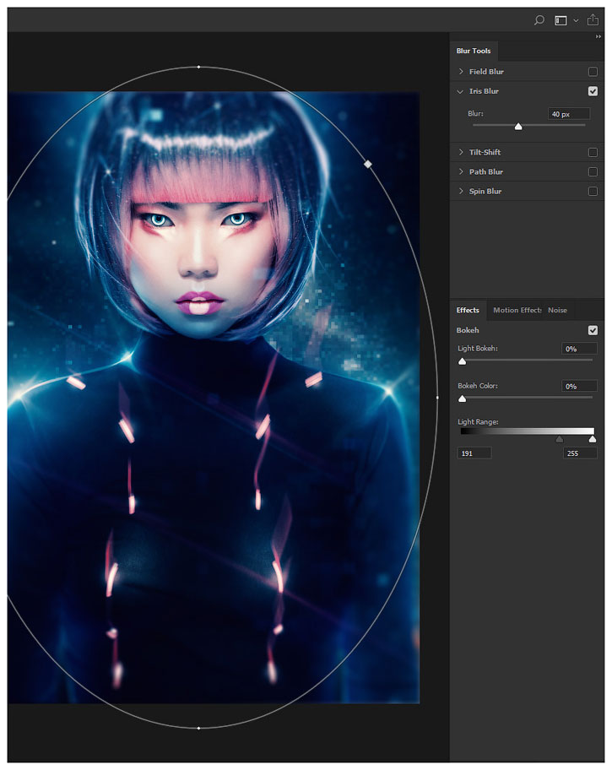Click the bottom ellipse handle of iris blur

tap(198, 727)
